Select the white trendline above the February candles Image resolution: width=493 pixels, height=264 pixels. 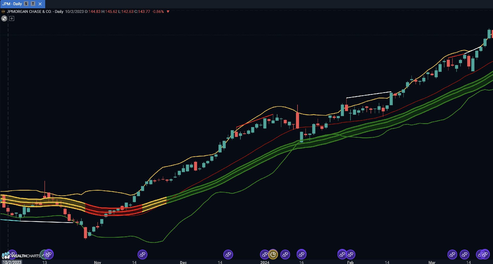(369, 95)
